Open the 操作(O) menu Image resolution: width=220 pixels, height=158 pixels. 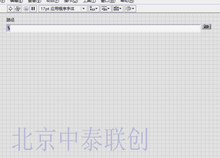coord(71,1)
